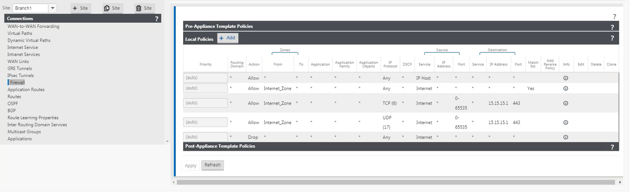Click the Priority column header
Screen dimensions: 633x193
click(x=205, y=65)
